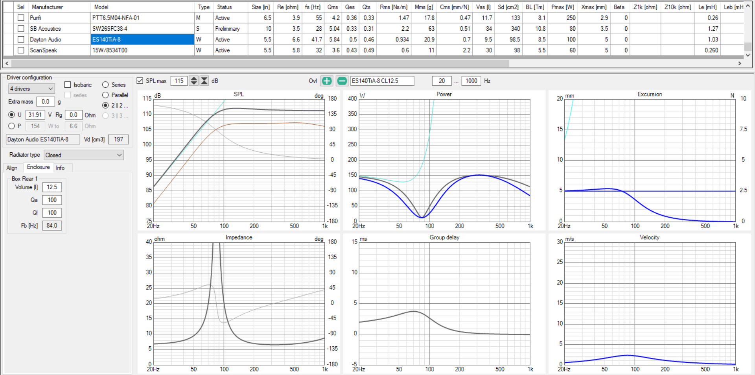Screen dimensions: 755x375
Task: Select the P power radio button
Action: coord(11,126)
